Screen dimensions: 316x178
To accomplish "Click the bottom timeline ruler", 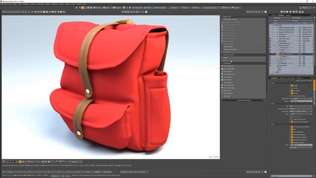I will pos(58,172).
